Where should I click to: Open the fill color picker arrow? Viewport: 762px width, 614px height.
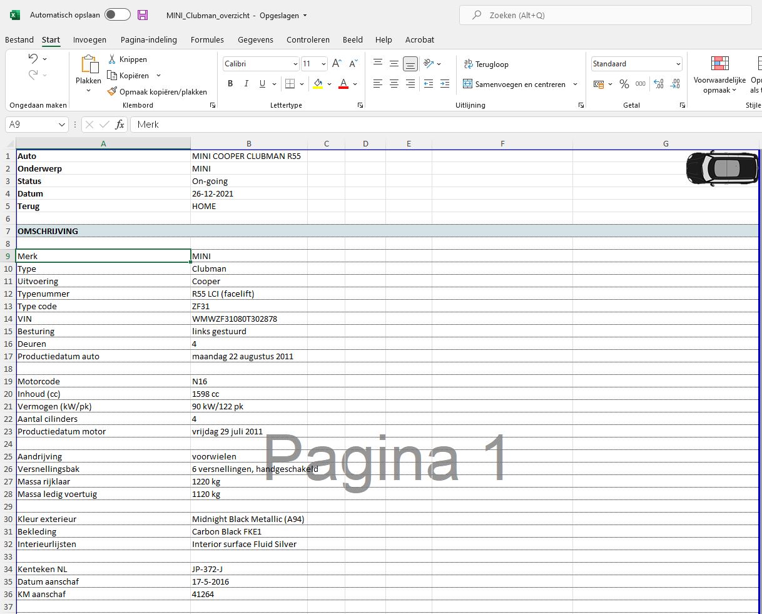point(330,84)
